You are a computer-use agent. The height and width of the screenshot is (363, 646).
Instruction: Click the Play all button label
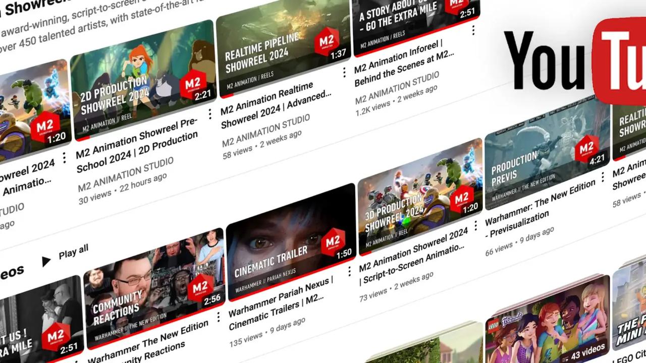(74, 252)
